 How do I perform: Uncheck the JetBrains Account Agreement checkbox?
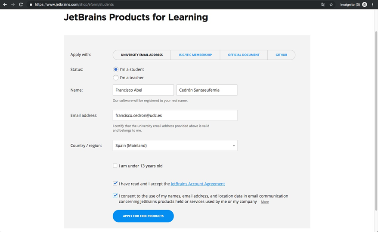click(115, 183)
